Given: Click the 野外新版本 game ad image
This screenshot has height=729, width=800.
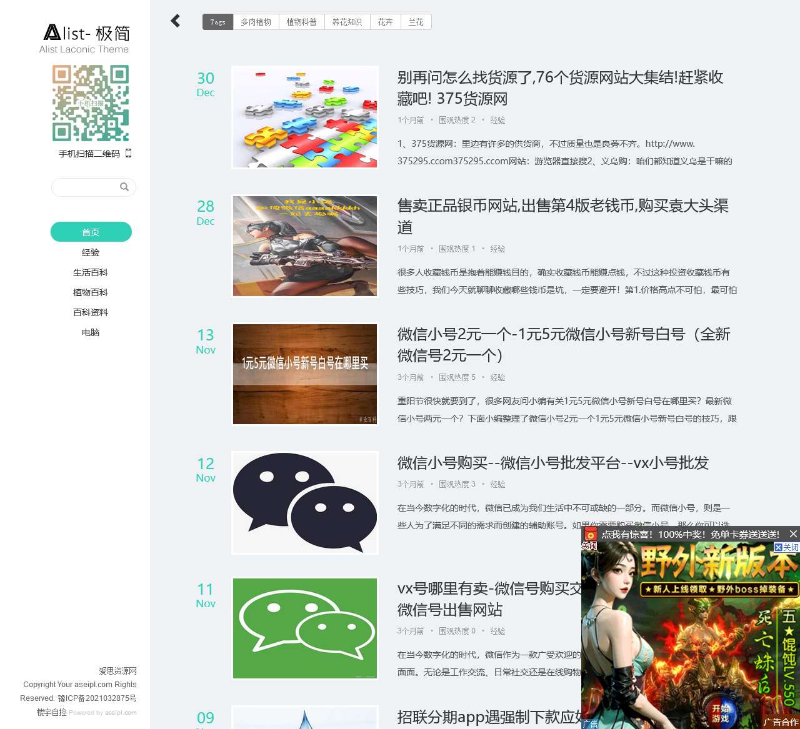Looking at the screenshot, I should [690, 635].
